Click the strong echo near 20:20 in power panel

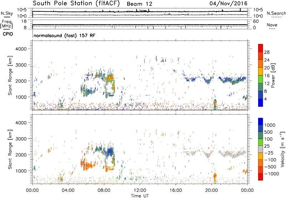[215, 104]
